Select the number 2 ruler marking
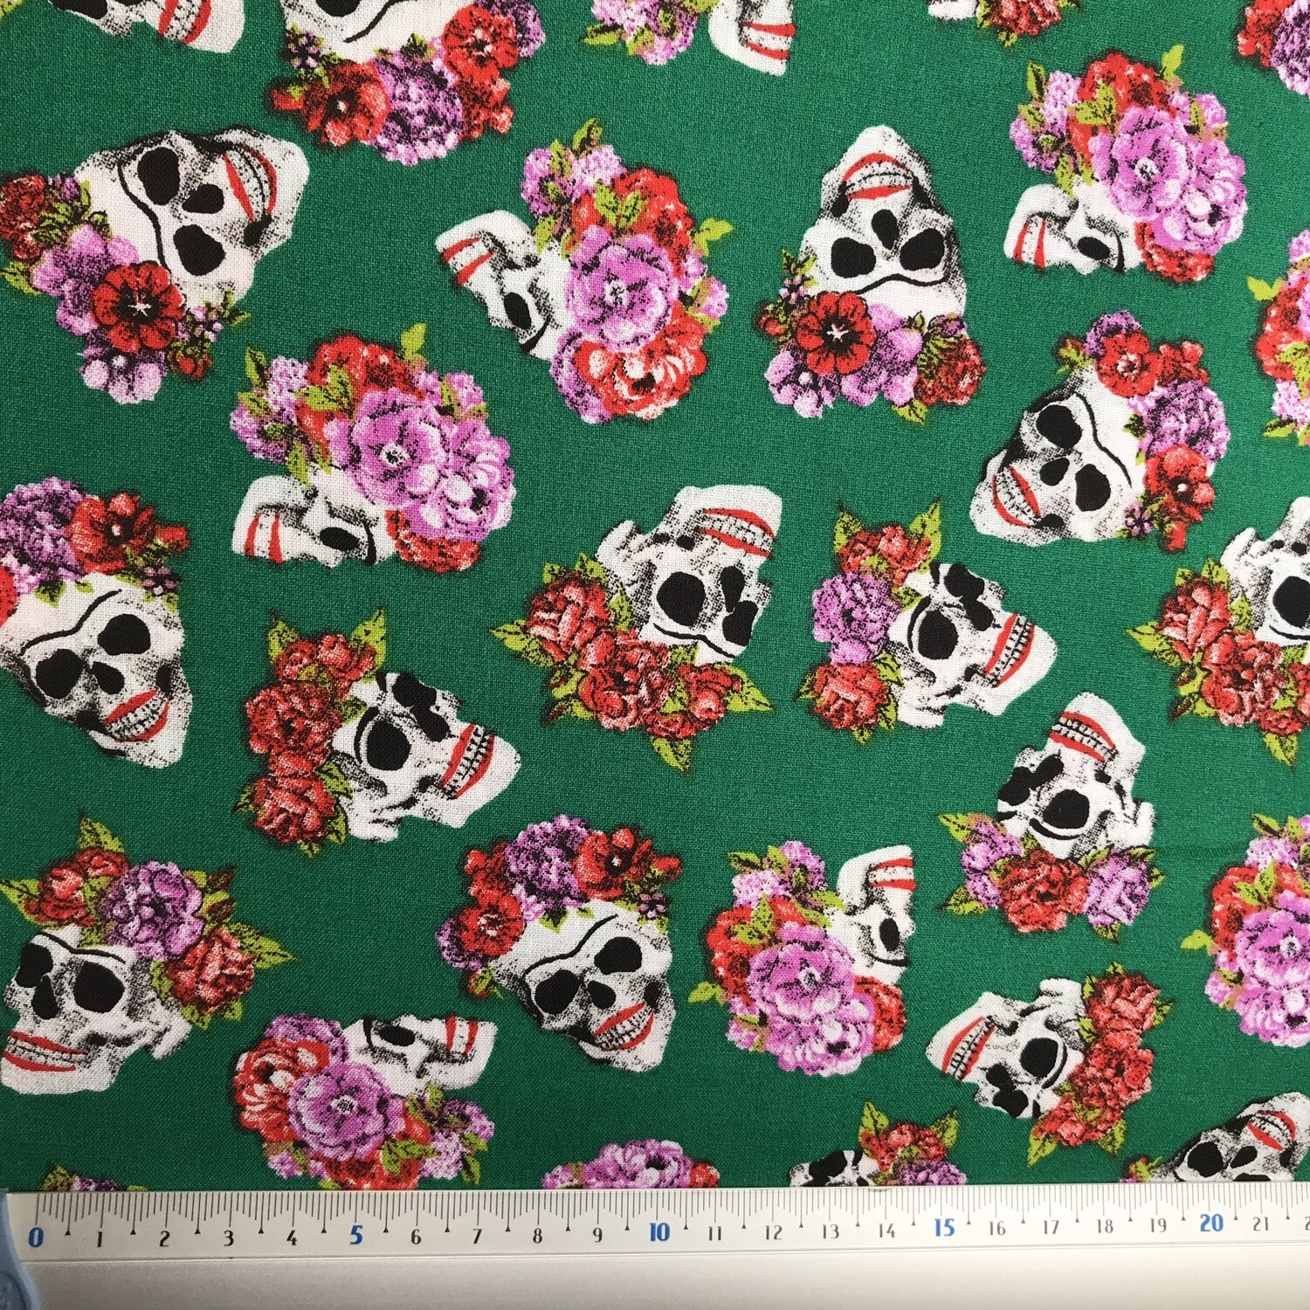The image size is (1310, 1310). (164, 1238)
